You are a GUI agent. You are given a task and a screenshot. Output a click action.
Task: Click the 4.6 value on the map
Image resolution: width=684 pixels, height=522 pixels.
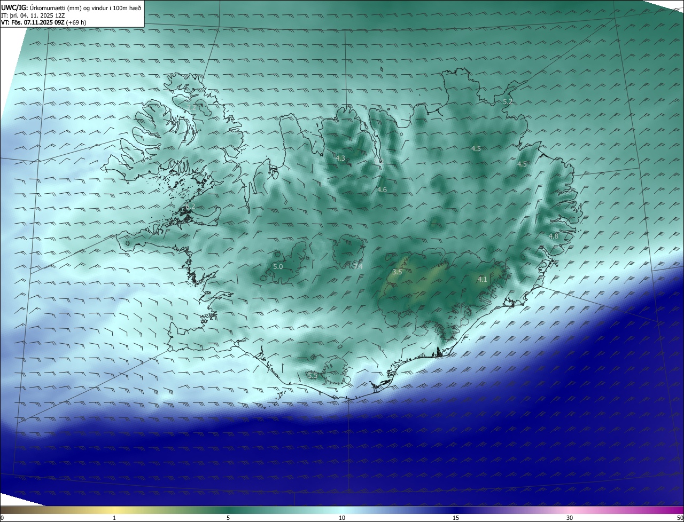click(x=382, y=189)
